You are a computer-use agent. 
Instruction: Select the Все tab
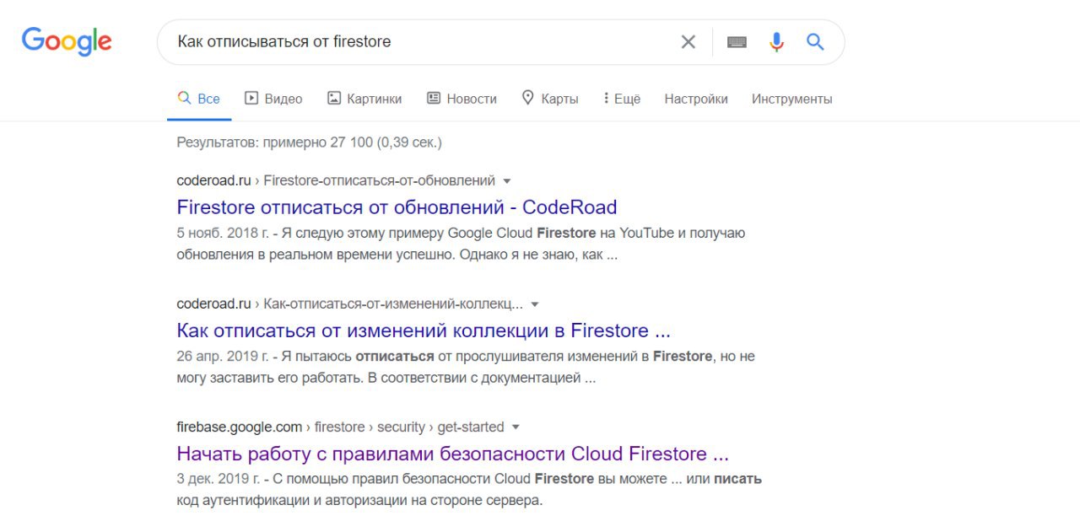pyautogui.click(x=198, y=99)
